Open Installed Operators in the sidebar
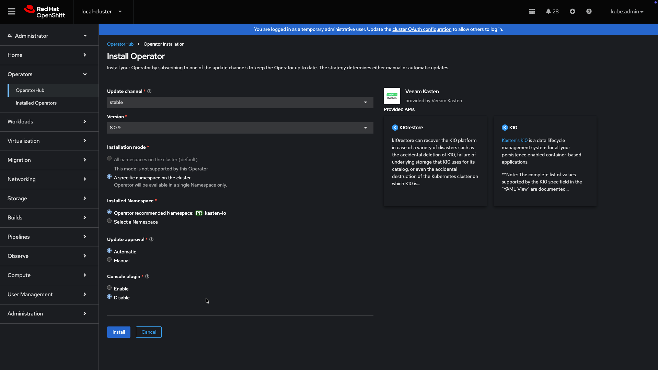 [36, 103]
